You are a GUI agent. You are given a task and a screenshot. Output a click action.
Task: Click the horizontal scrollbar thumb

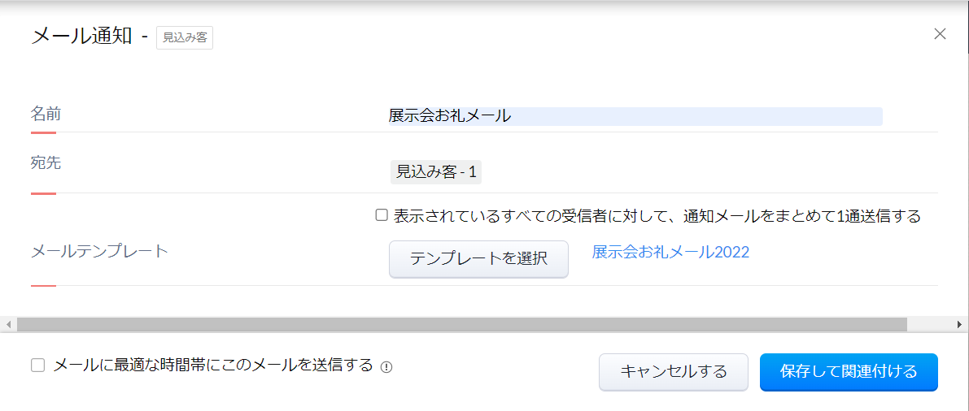[461, 324]
